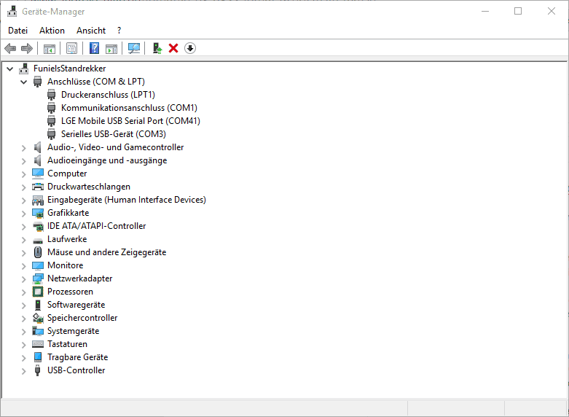Maximize the Geräte-Manager window
The width and height of the screenshot is (569, 417).
[518, 11]
